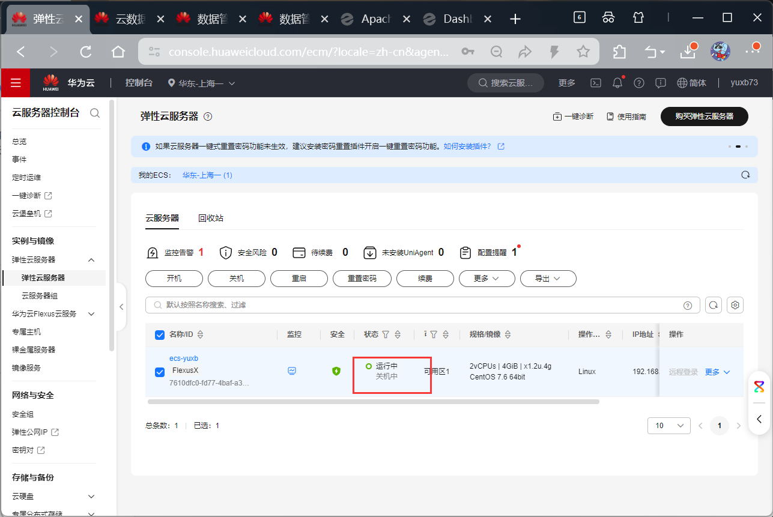Open browser downloads icon
The width and height of the screenshot is (773, 517).
coord(688,52)
